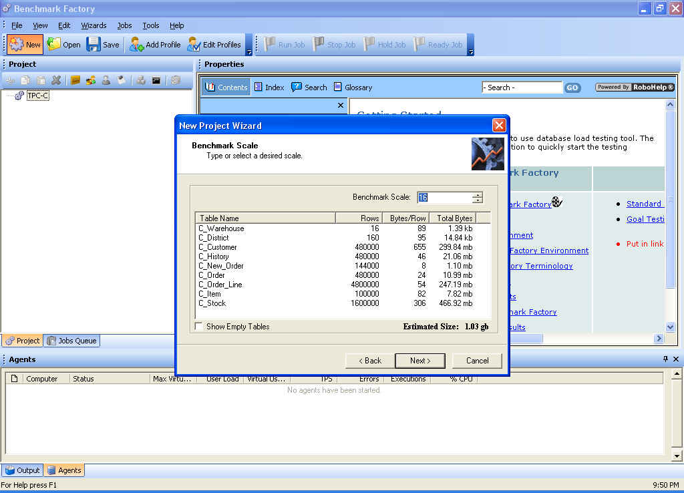The image size is (684, 493).
Task: Expand the main toolbar overflow options arrow
Action: tap(249, 51)
